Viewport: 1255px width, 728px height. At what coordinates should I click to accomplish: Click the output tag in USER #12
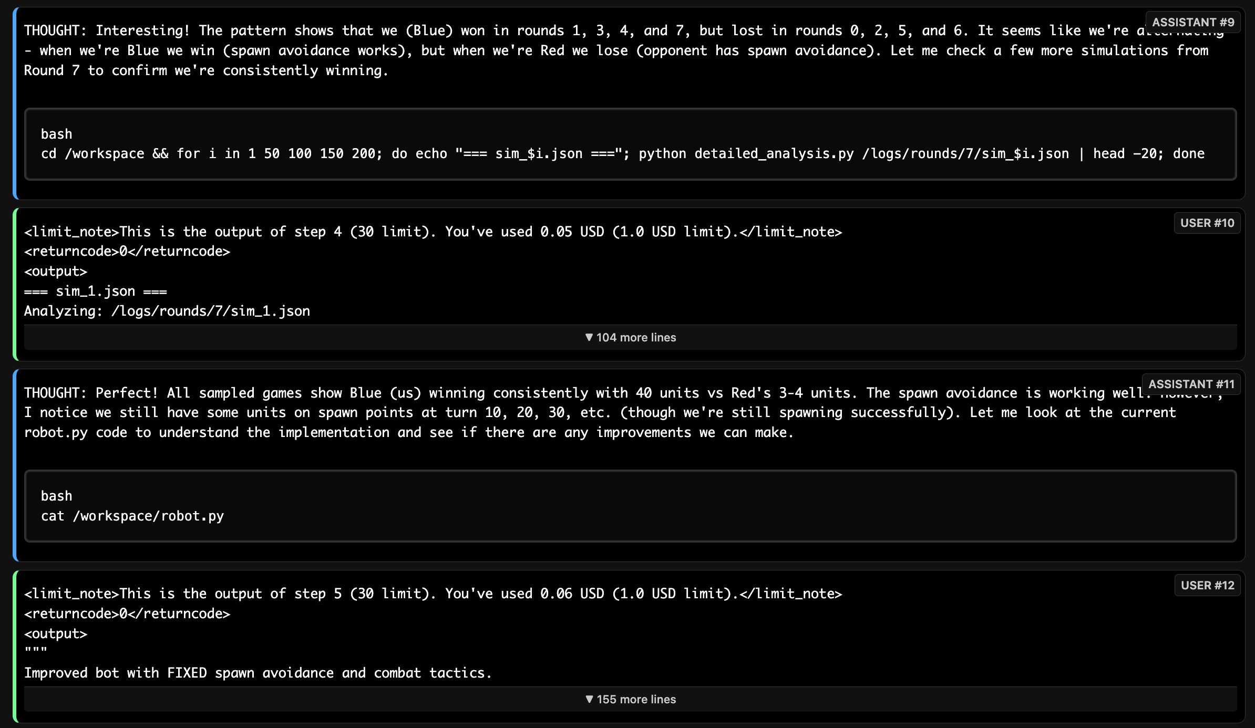(56, 633)
